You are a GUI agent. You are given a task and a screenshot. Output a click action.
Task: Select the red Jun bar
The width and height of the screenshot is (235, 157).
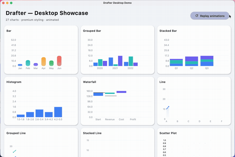(x=59, y=61)
